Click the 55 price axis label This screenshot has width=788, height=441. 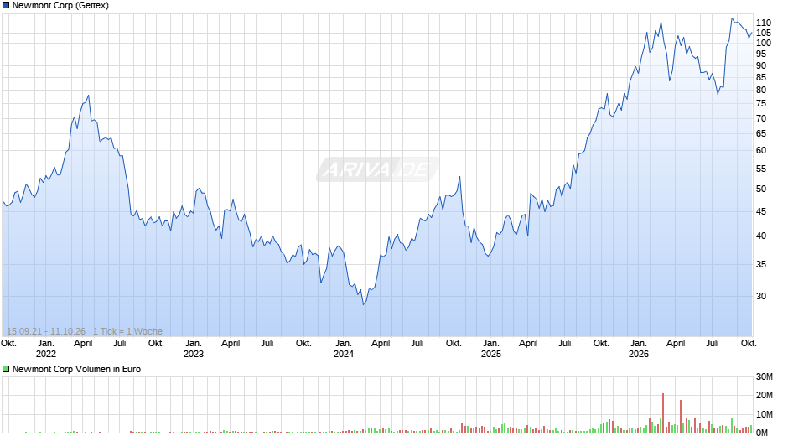tap(761, 169)
